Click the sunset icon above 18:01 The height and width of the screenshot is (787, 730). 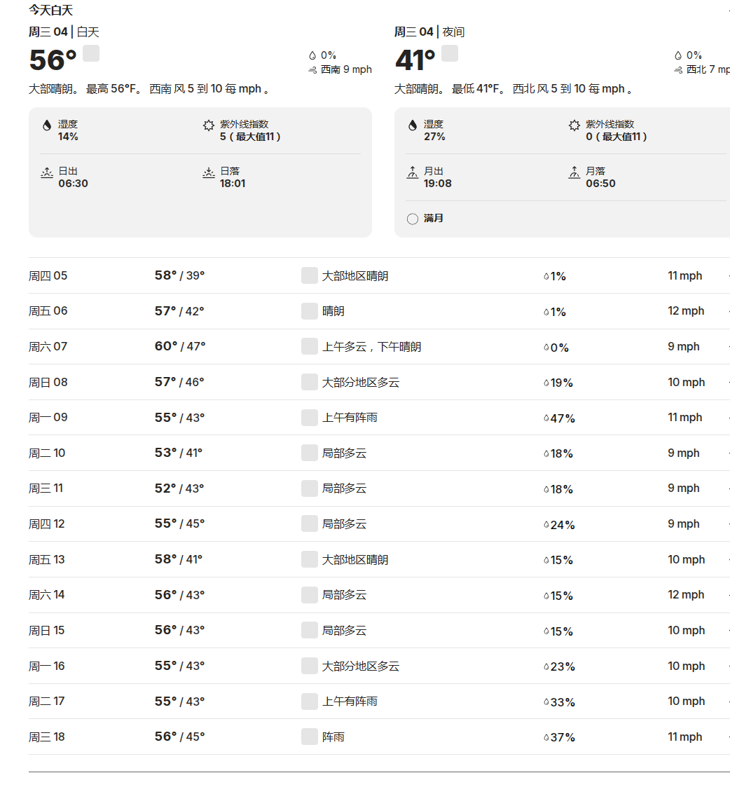pyautogui.click(x=209, y=172)
